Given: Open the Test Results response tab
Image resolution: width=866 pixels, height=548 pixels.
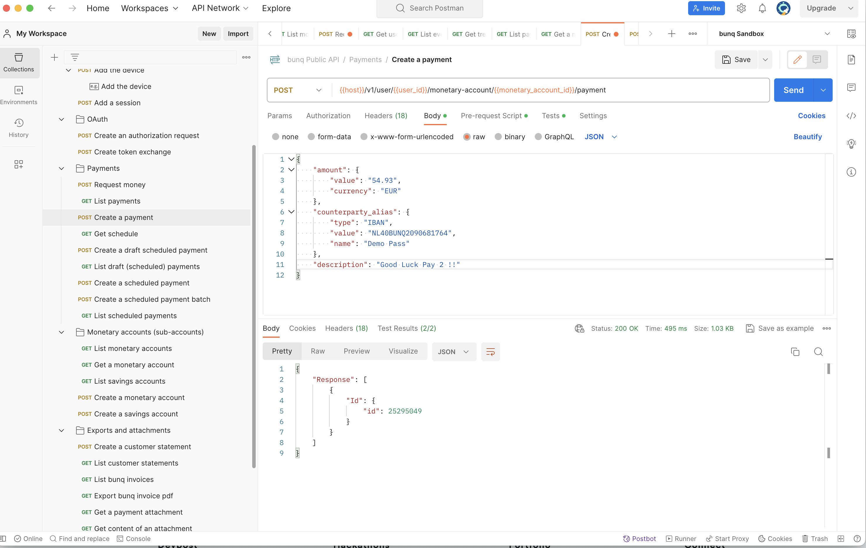Looking at the screenshot, I should pos(406,328).
